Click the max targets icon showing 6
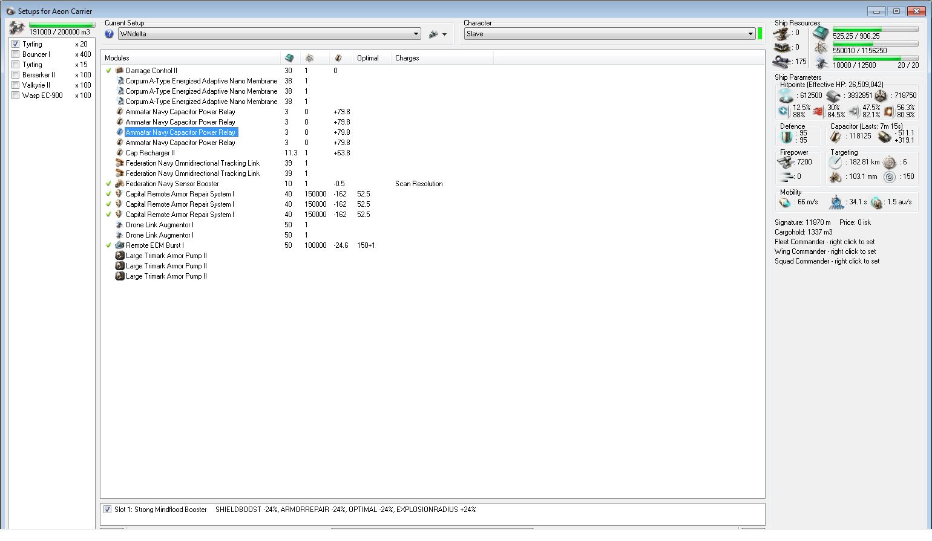The width and height of the screenshot is (932, 541). 889,162
